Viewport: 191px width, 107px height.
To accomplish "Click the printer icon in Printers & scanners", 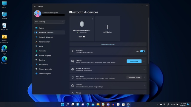I will pos(73,69).
